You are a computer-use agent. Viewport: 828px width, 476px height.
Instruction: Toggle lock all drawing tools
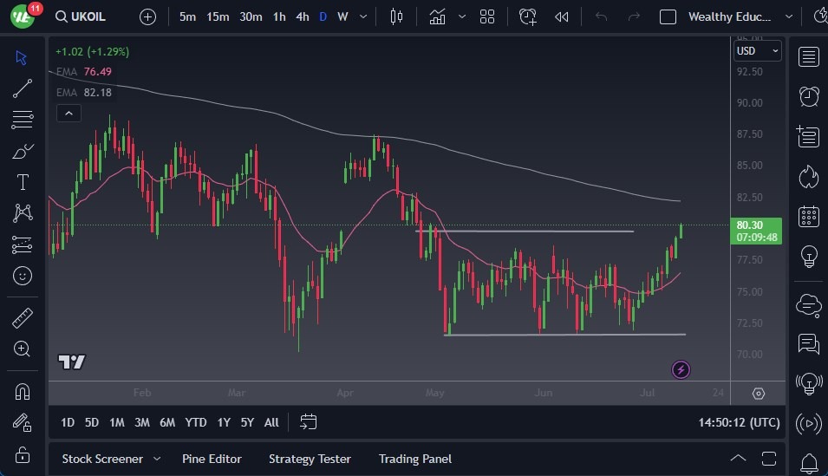pyautogui.click(x=23, y=454)
